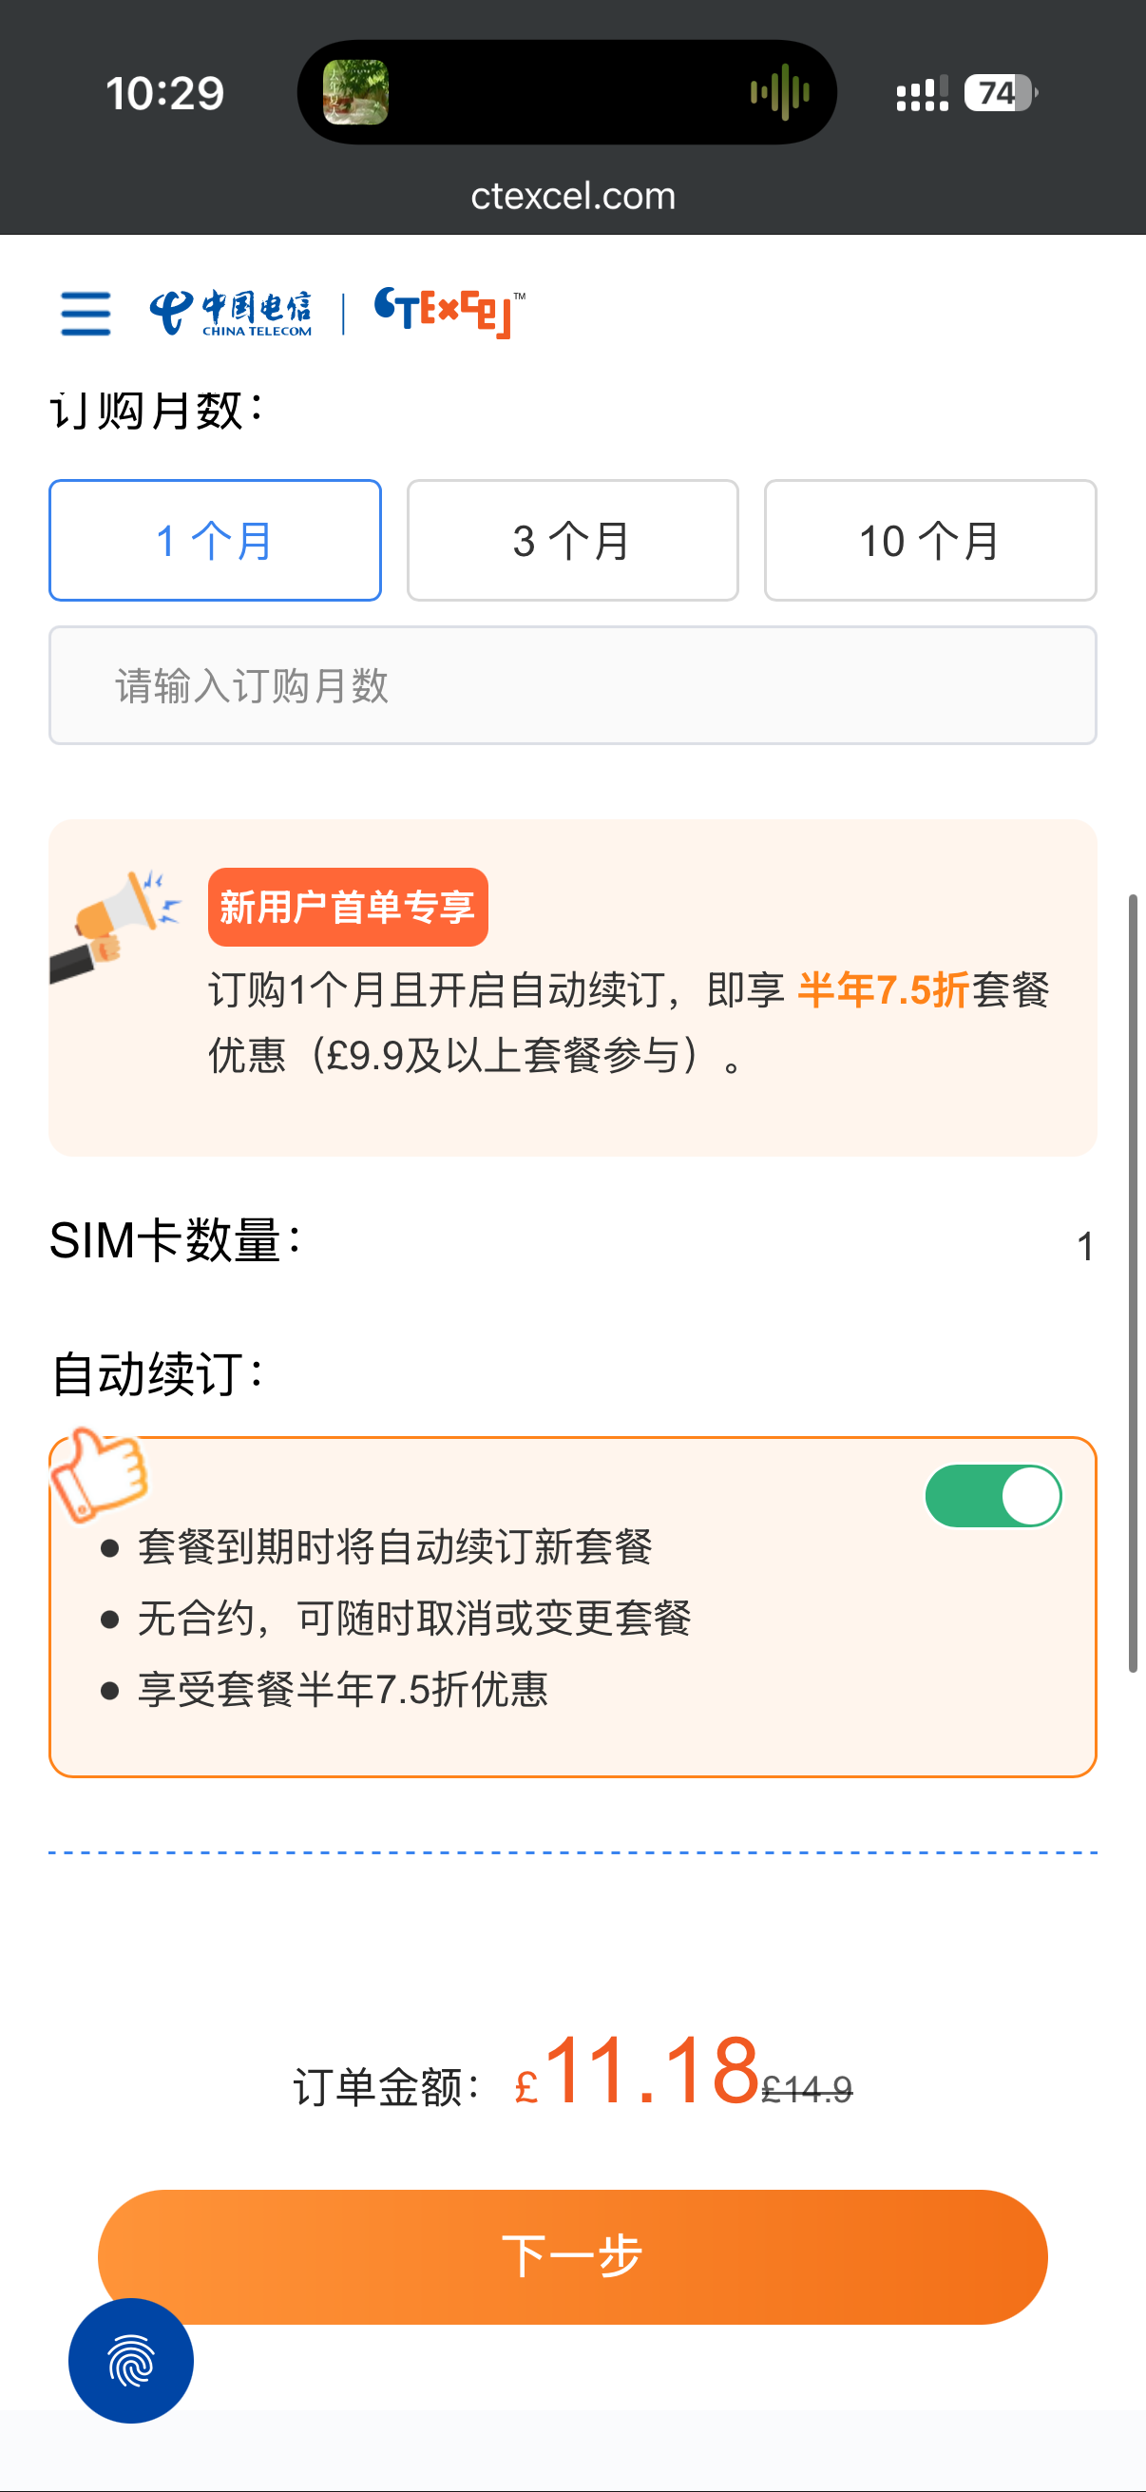Tap the blue fingerprint floating button
This screenshot has height=2492, width=1146.
point(130,2360)
